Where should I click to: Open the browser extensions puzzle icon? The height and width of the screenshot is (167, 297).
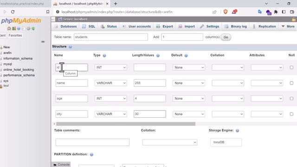coord(276,12)
